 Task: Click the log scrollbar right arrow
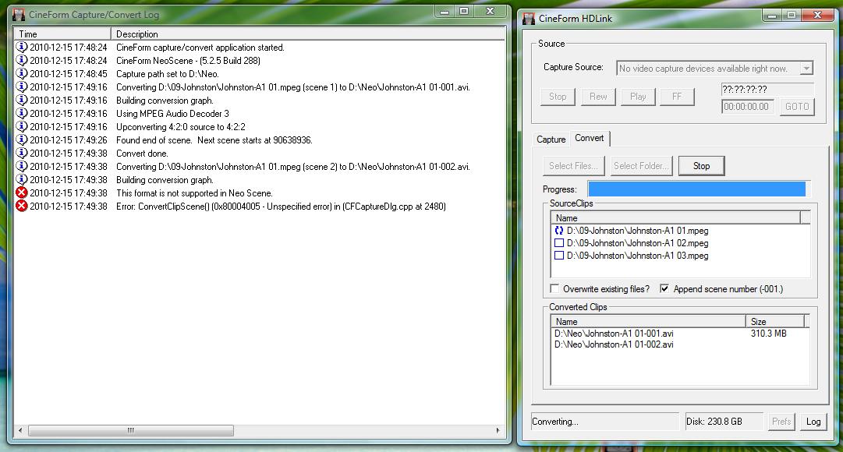498,430
